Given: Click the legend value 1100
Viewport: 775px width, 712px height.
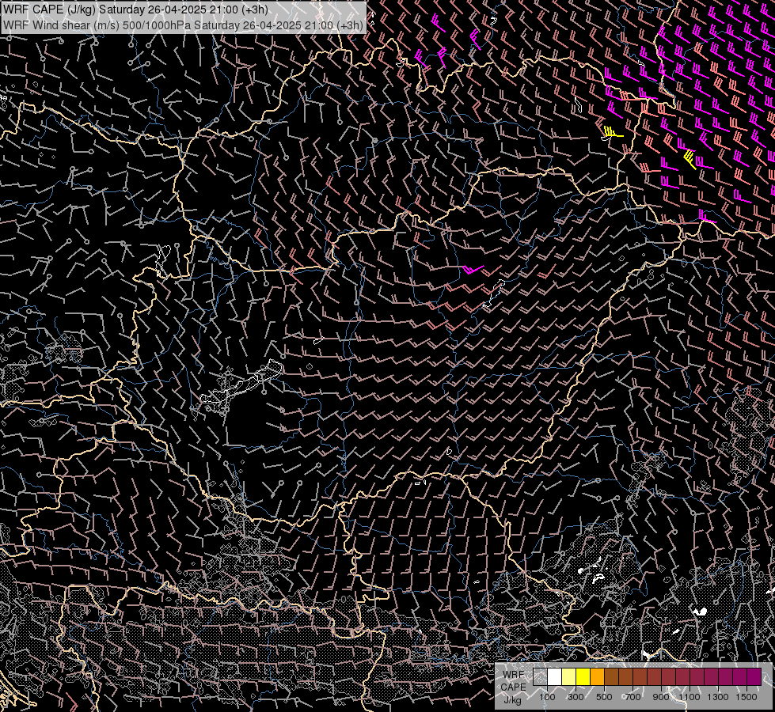Looking at the screenshot, I should point(690,697).
